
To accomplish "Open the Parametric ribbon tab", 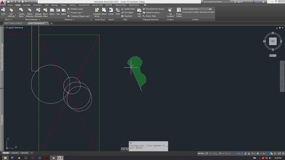I will tap(37, 5).
